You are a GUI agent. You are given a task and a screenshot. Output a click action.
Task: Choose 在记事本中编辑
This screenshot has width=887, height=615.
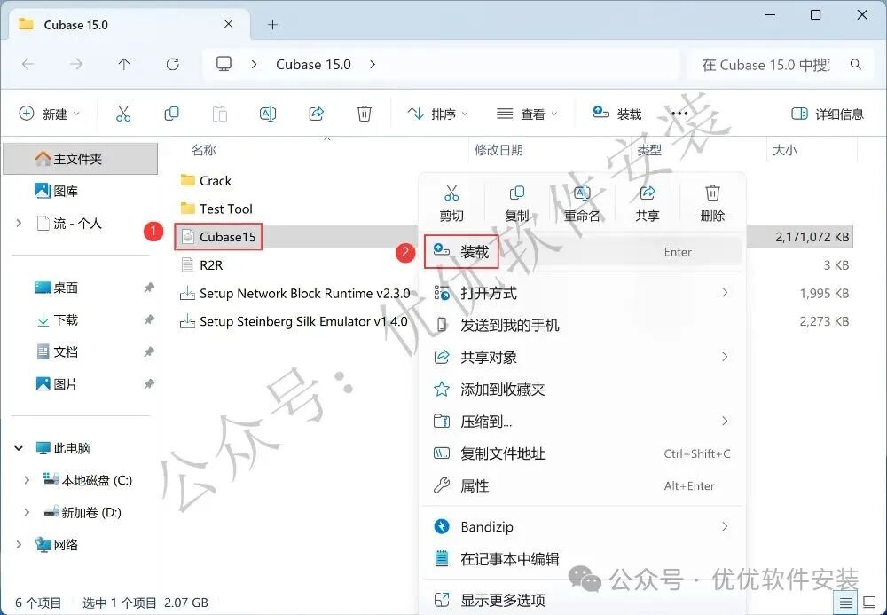tap(582, 559)
